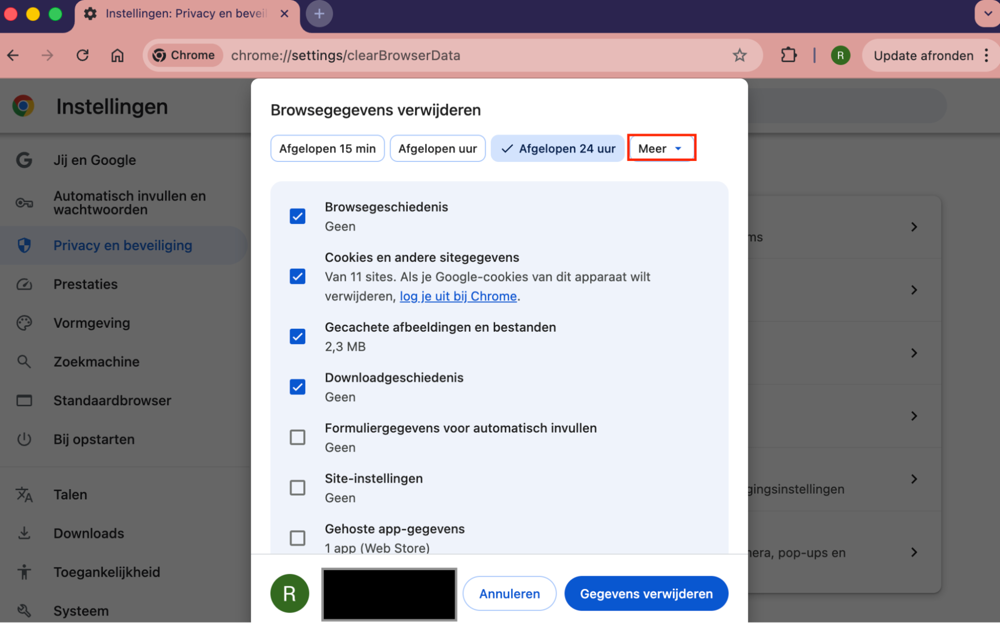
Task: Click the translate icon for Talen
Action: click(24, 495)
